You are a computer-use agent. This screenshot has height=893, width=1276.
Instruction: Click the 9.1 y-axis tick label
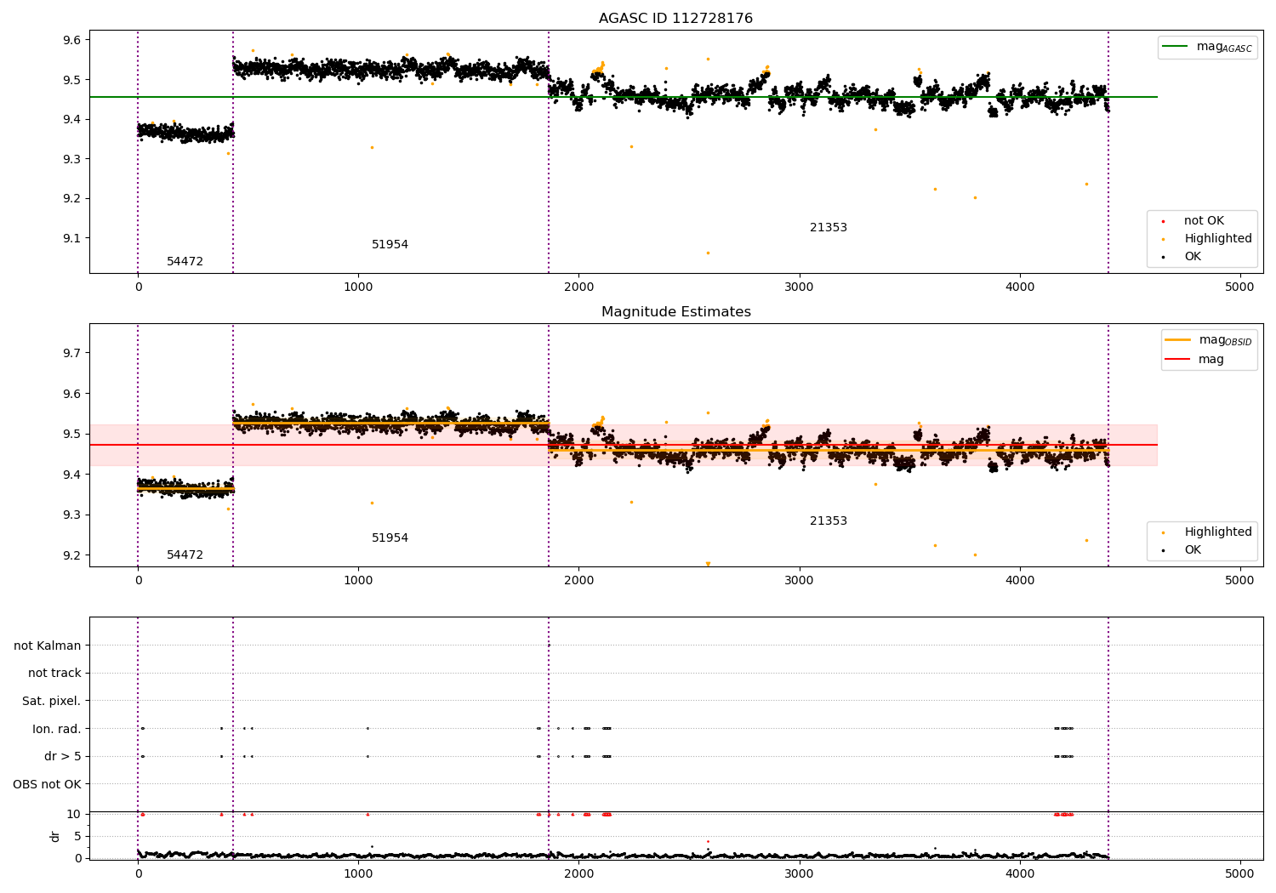coord(70,239)
